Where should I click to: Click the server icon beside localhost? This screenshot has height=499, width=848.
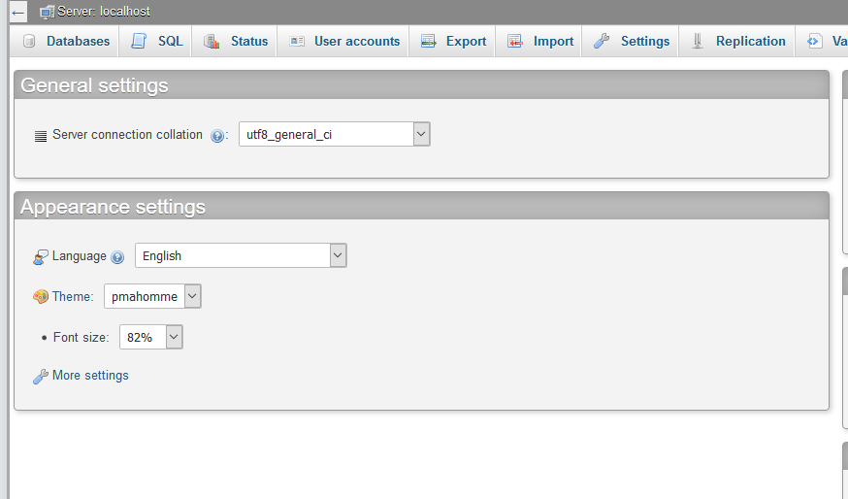tap(47, 12)
